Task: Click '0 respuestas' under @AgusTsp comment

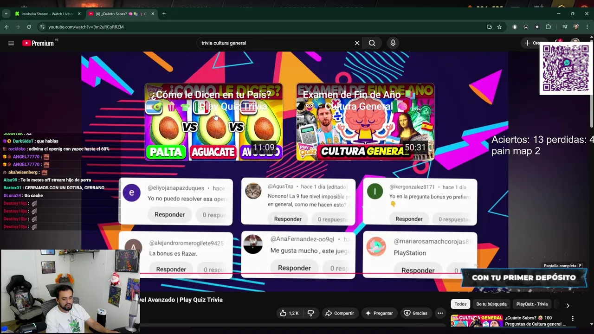Action: (332, 219)
